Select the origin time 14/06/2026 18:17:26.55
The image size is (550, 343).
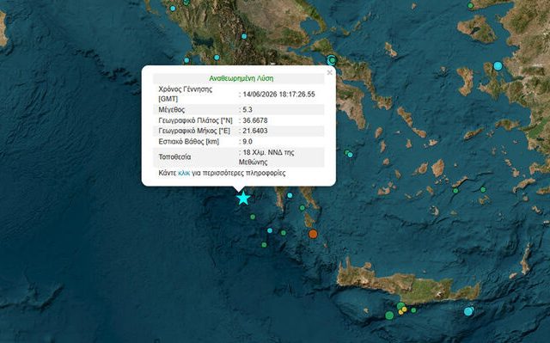click(x=278, y=94)
